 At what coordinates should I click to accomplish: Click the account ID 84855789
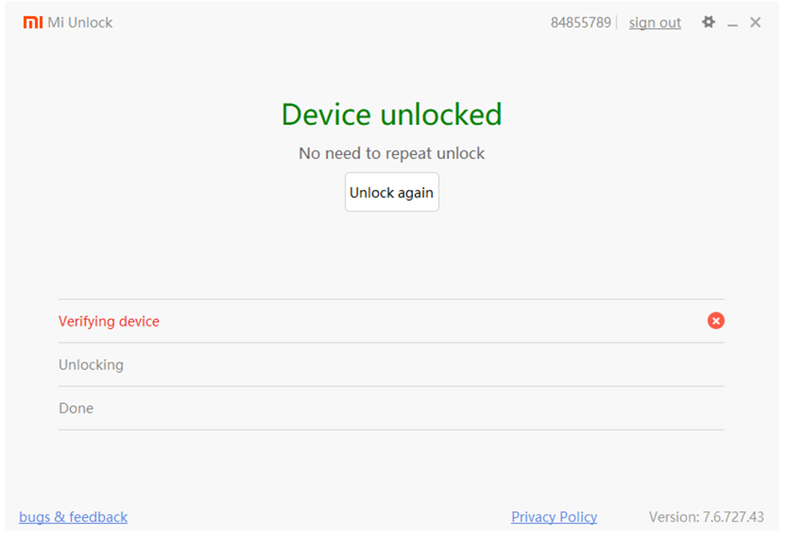pos(580,22)
